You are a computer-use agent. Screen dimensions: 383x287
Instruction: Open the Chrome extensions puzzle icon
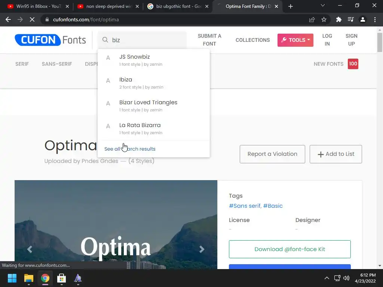pyautogui.click(x=338, y=19)
